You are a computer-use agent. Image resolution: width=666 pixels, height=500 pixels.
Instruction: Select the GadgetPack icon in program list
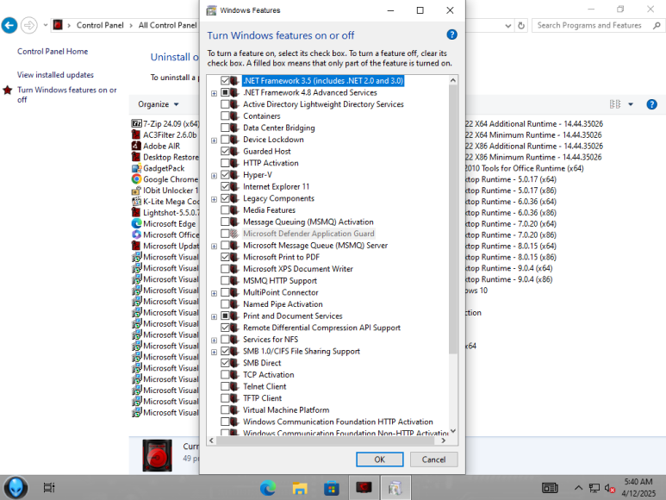tap(136, 168)
